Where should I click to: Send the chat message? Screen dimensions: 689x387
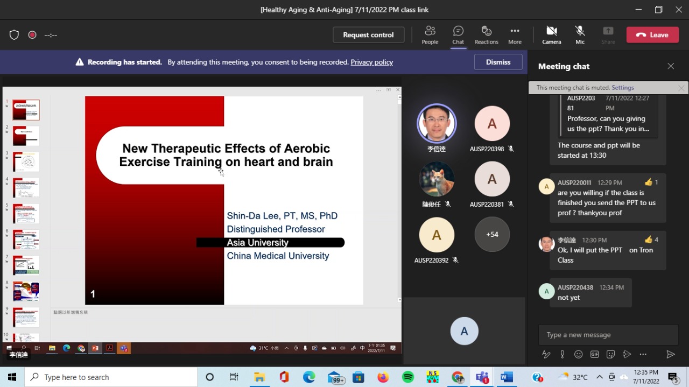click(x=670, y=354)
